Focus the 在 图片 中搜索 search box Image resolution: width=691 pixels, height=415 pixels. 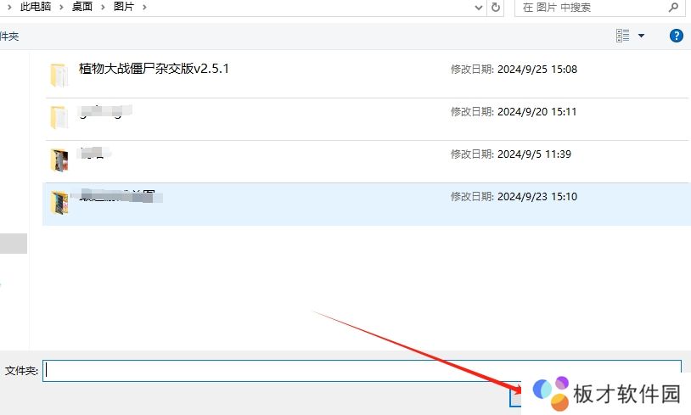click(590, 8)
